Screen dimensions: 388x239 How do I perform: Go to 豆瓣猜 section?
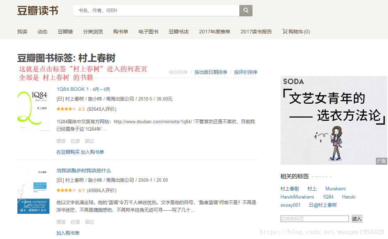coord(65,32)
